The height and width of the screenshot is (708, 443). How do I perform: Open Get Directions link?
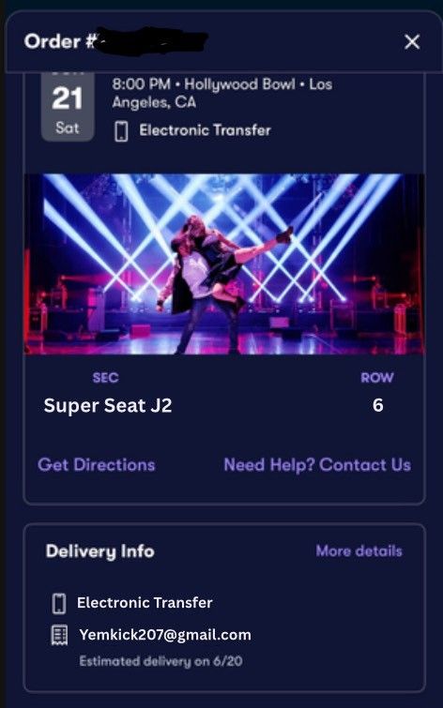tap(97, 465)
